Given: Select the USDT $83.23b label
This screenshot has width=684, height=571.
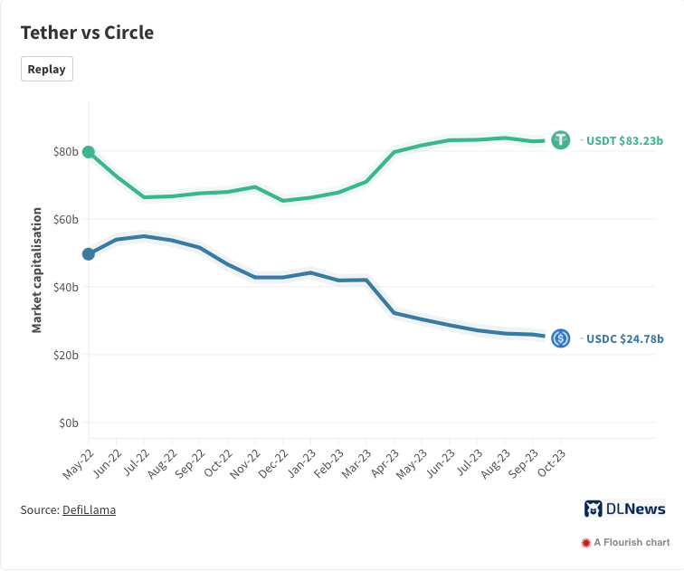Looking at the screenshot, I should pos(624,140).
